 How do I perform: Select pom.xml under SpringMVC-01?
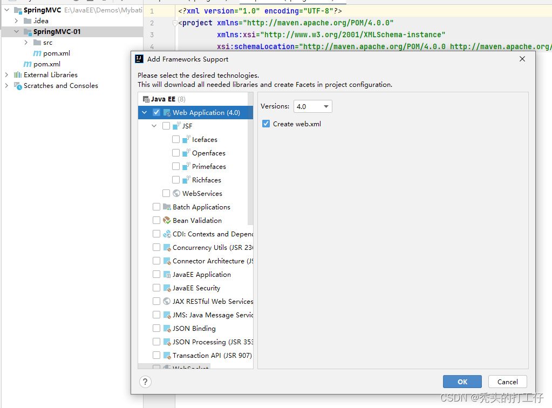click(57, 53)
